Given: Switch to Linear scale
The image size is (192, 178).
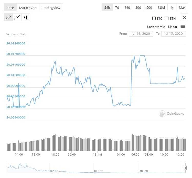Looking at the screenshot, I should pos(173,27).
